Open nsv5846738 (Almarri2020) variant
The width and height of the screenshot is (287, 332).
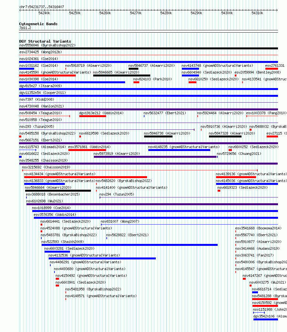point(167,133)
